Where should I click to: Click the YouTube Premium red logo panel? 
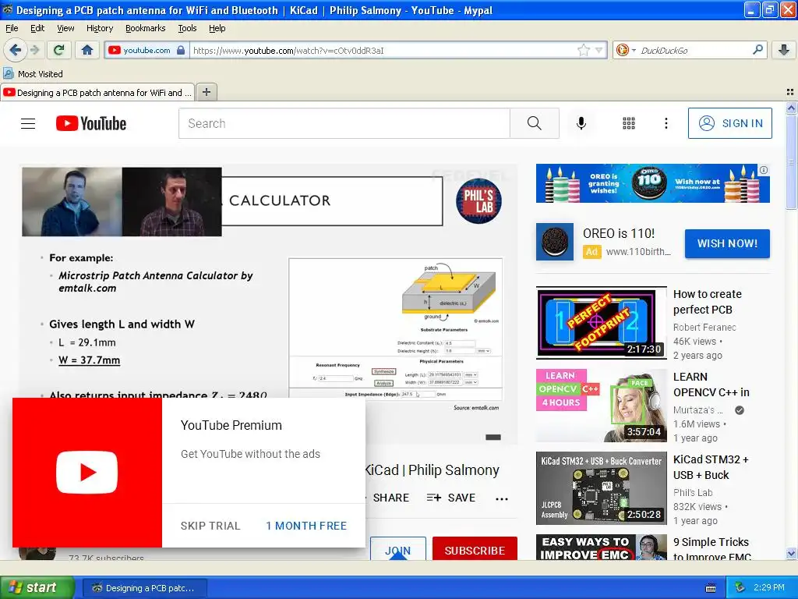point(87,473)
